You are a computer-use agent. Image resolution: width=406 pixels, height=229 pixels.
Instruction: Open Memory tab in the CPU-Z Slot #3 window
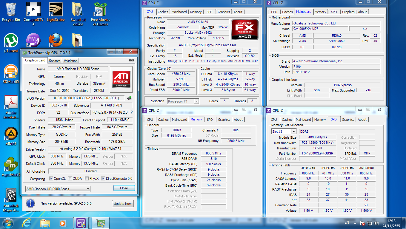[320, 120]
